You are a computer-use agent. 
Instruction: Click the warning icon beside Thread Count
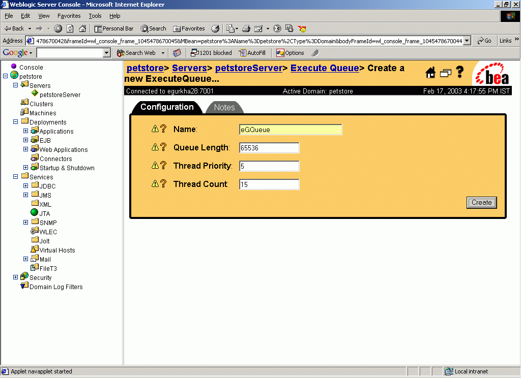coord(155,183)
